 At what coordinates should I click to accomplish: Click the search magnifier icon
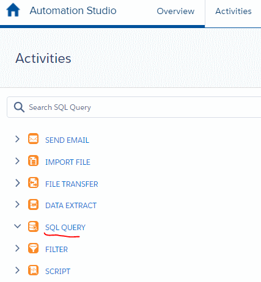(x=19, y=107)
